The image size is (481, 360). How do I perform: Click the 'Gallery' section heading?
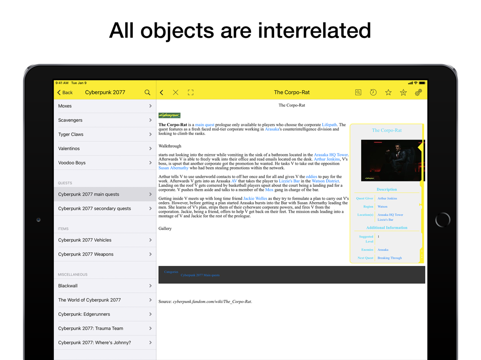click(x=165, y=228)
